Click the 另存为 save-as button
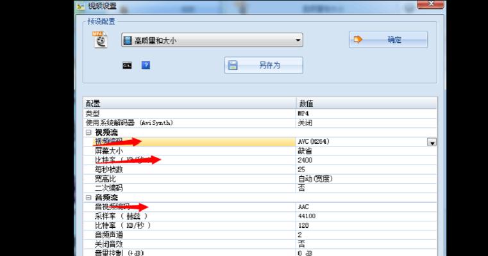The width and height of the screenshot is (488, 256). coord(263,65)
